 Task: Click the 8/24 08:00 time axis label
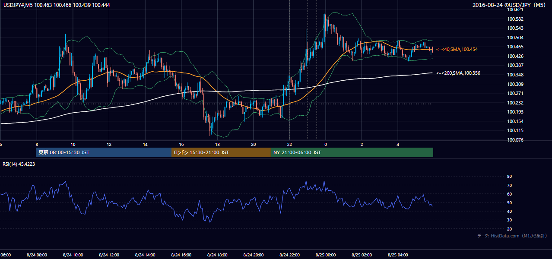pyautogui.click(x=37, y=255)
